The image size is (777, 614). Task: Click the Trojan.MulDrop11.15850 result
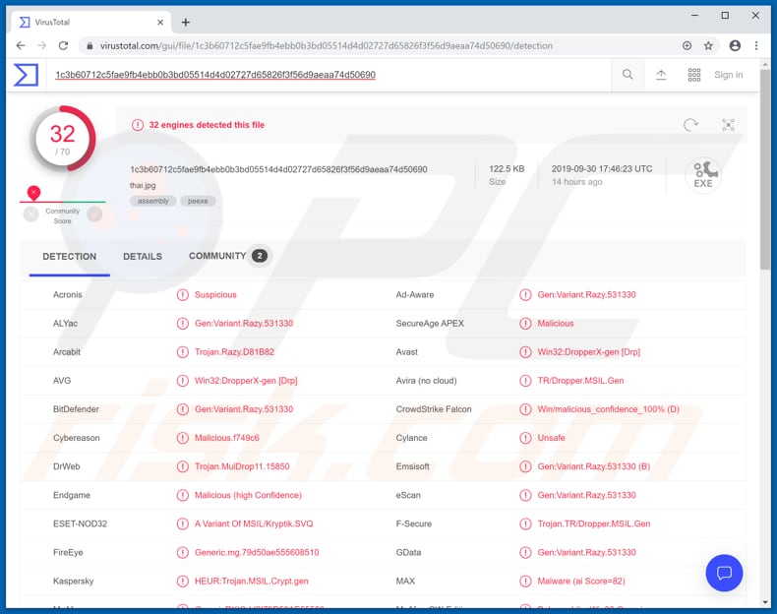click(x=242, y=466)
